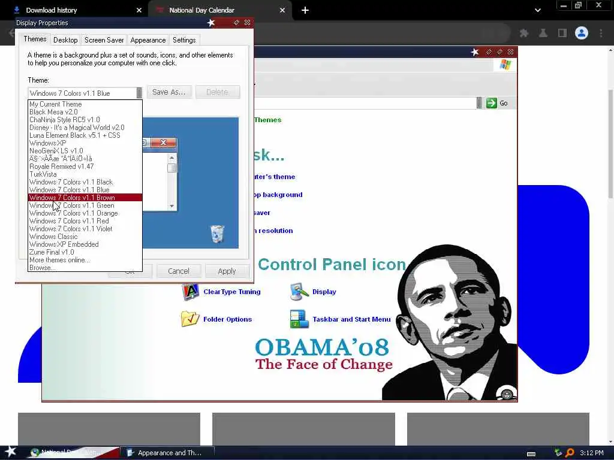Select Windows 7 Colors v1.1 Brown theme

(85, 198)
